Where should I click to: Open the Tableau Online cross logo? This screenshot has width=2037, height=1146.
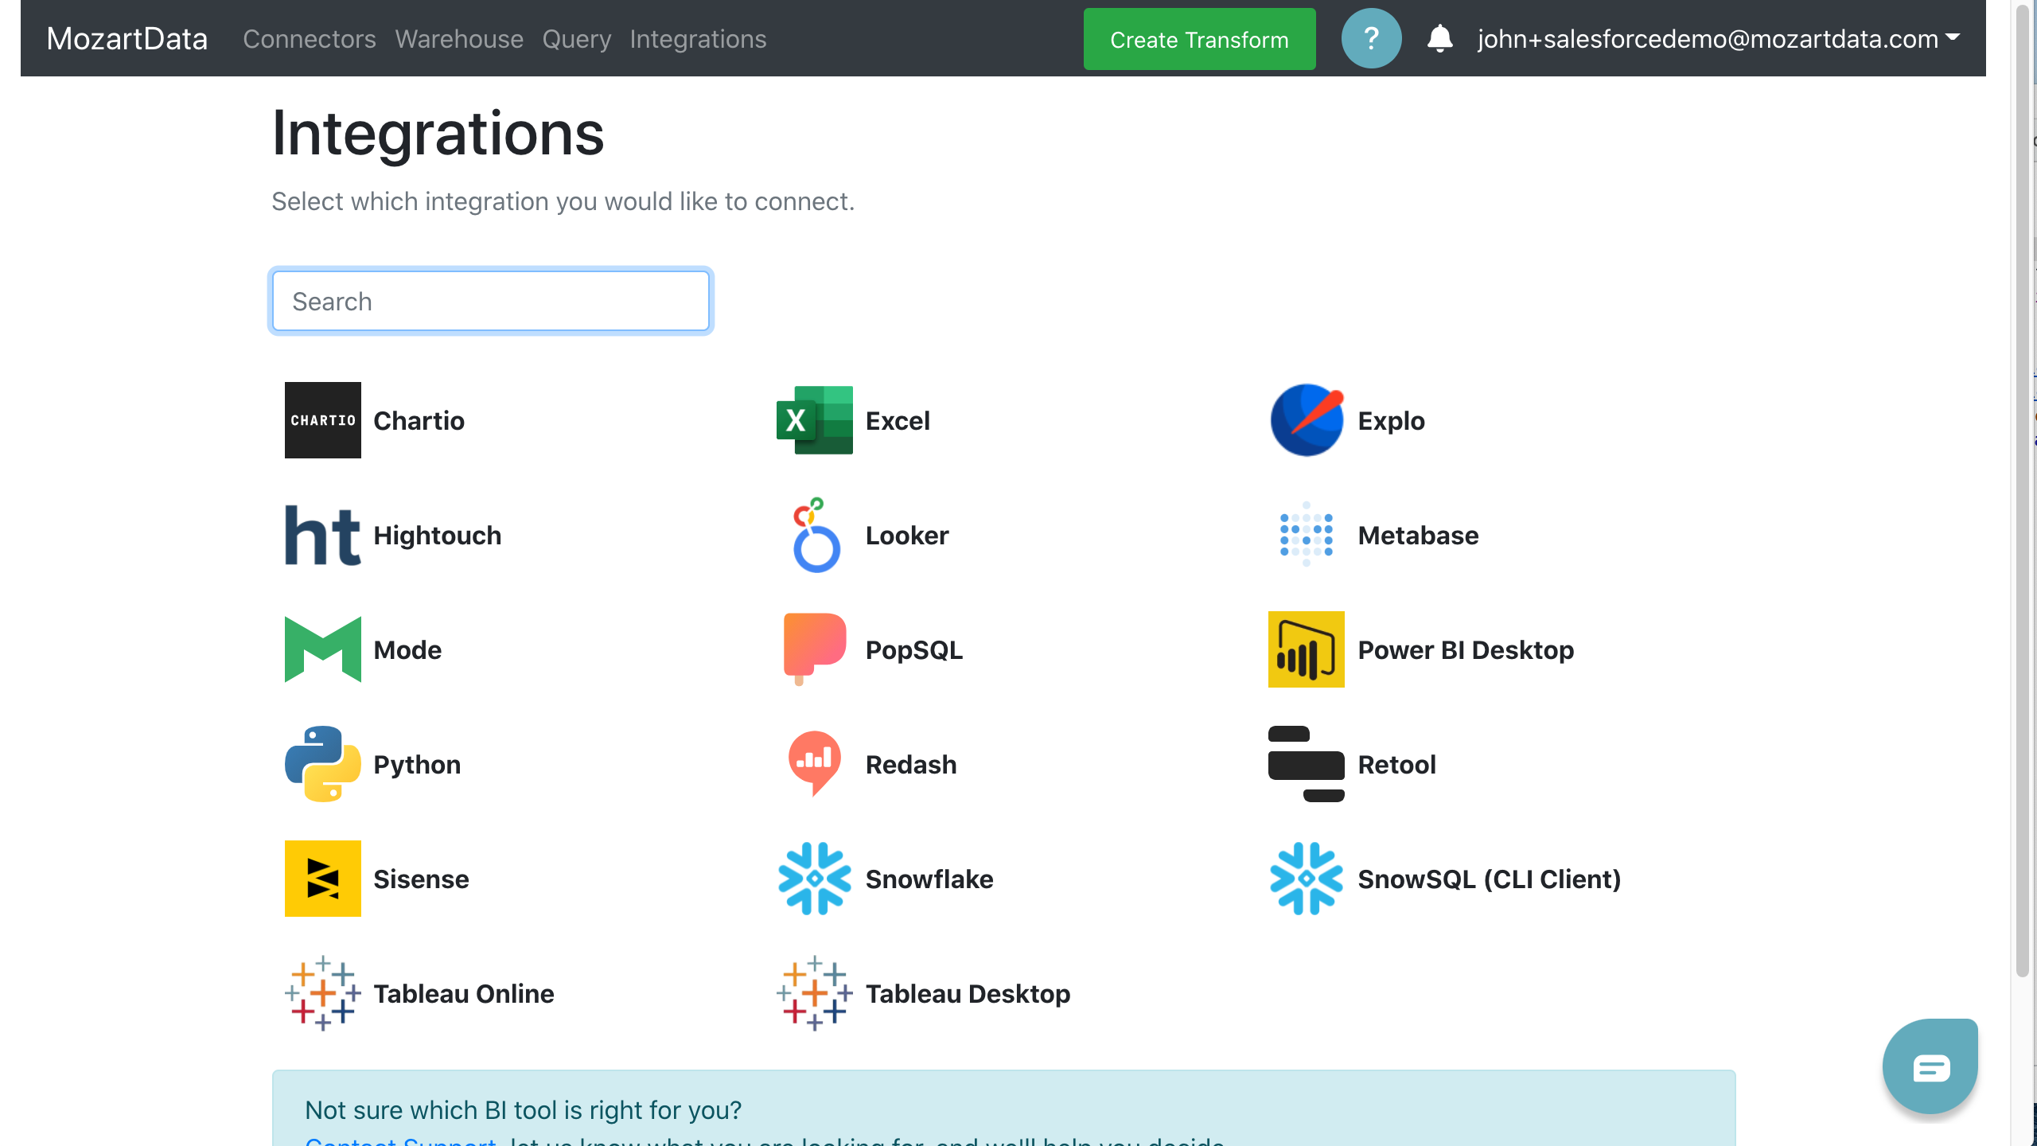click(x=322, y=993)
